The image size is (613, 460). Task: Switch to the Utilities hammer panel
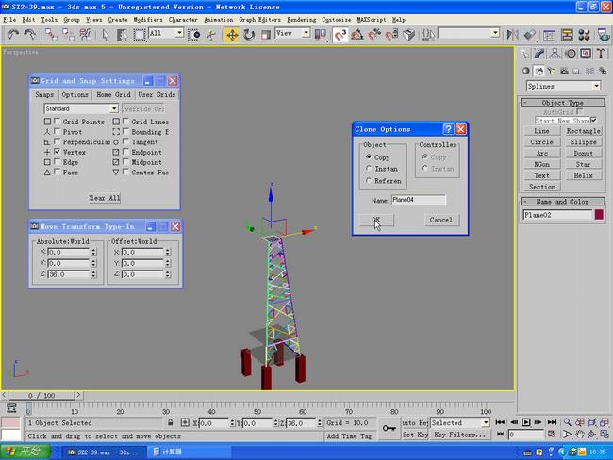(602, 54)
